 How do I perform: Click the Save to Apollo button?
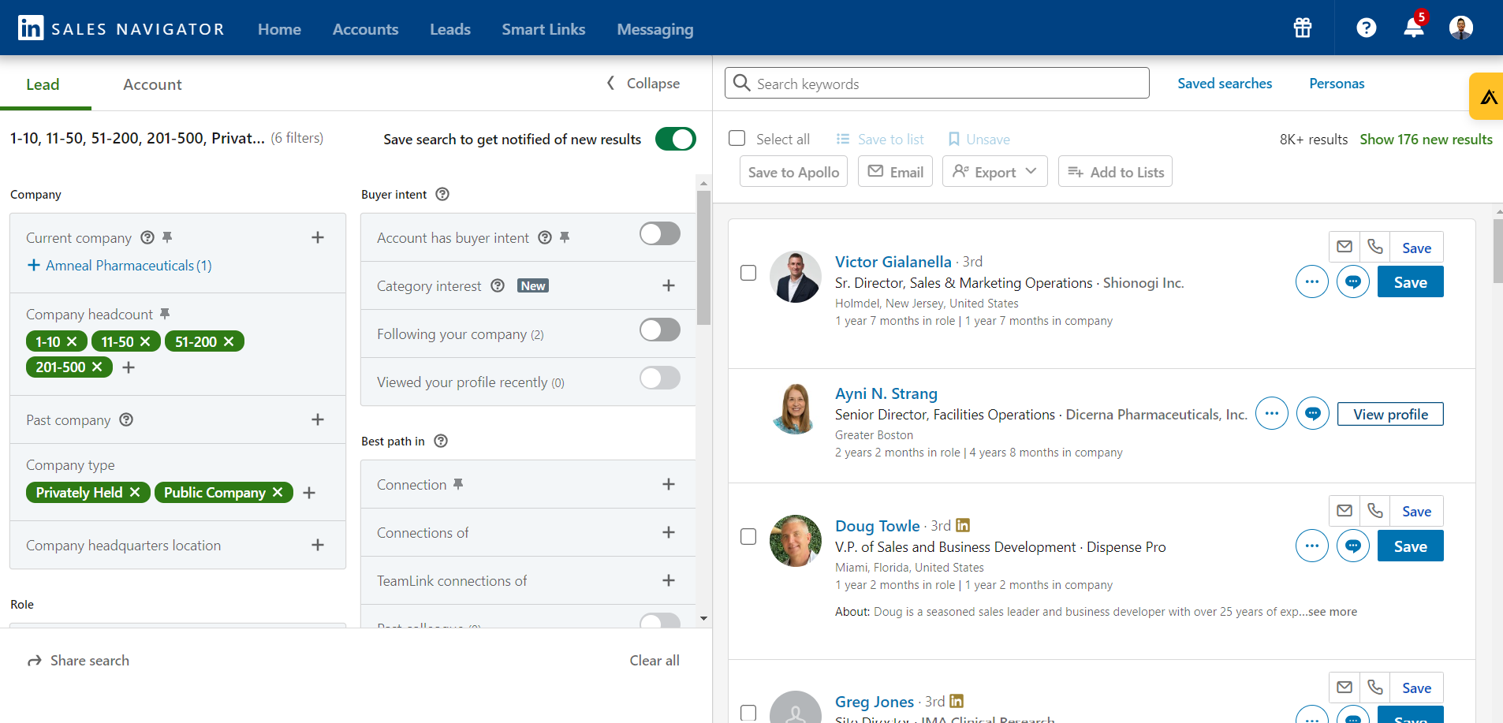pyautogui.click(x=793, y=171)
